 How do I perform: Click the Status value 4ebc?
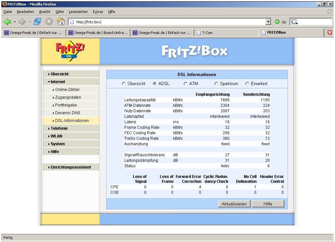pos(225,166)
